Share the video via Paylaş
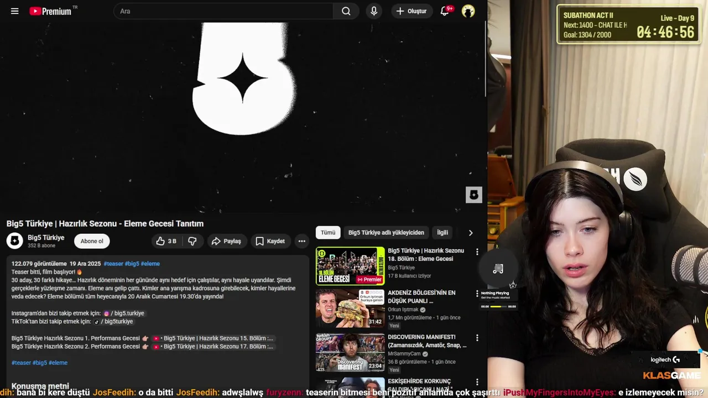The height and width of the screenshot is (398, 708). 227,241
